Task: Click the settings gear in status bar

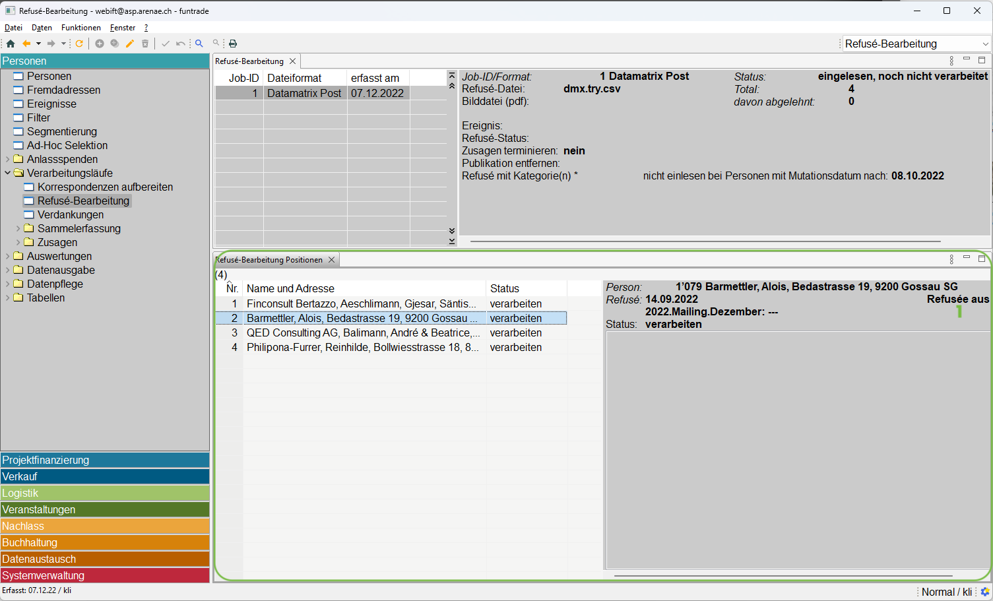Action: (x=984, y=592)
